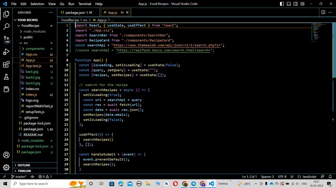Change LF end of line sequence

coord(292,177)
